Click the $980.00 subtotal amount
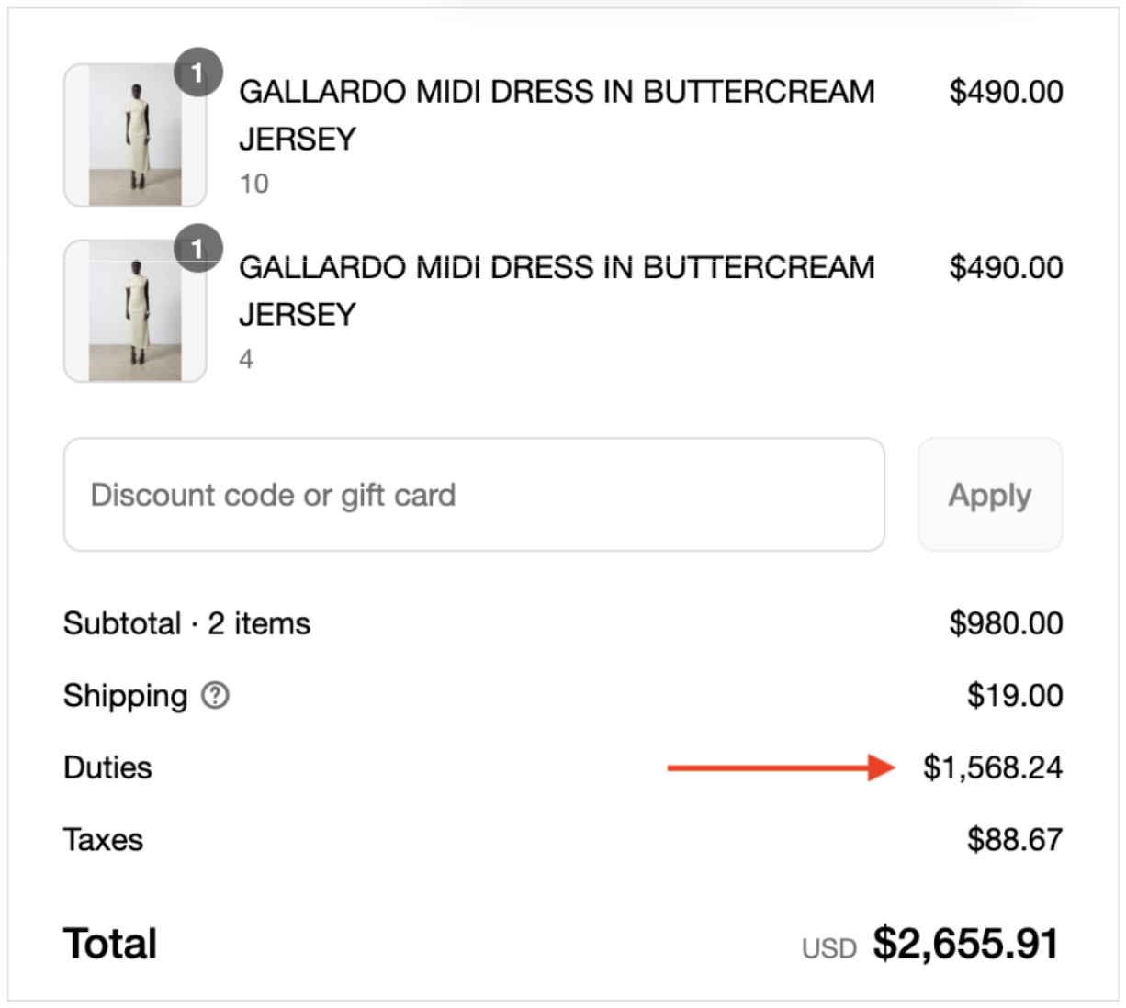This screenshot has width=1126, height=1008. coord(1007,622)
